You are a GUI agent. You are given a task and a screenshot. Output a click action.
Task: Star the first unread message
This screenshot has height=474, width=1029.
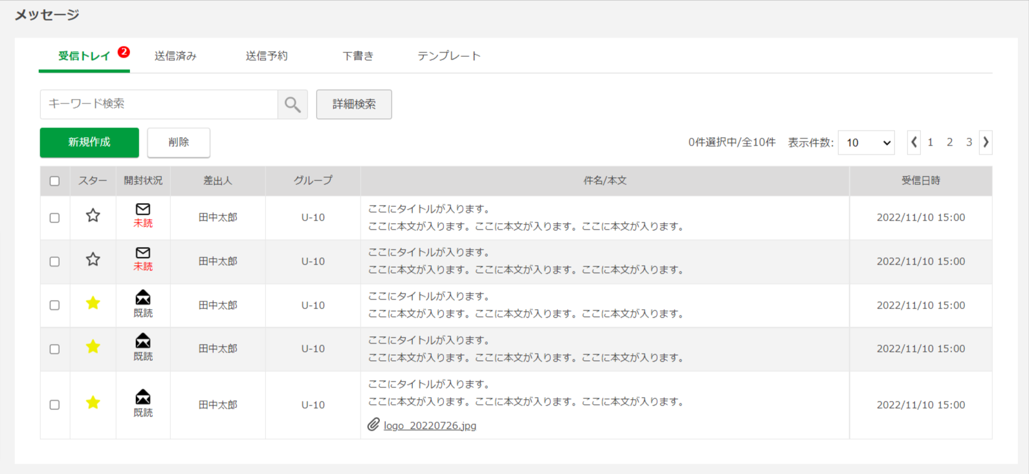[x=93, y=215]
